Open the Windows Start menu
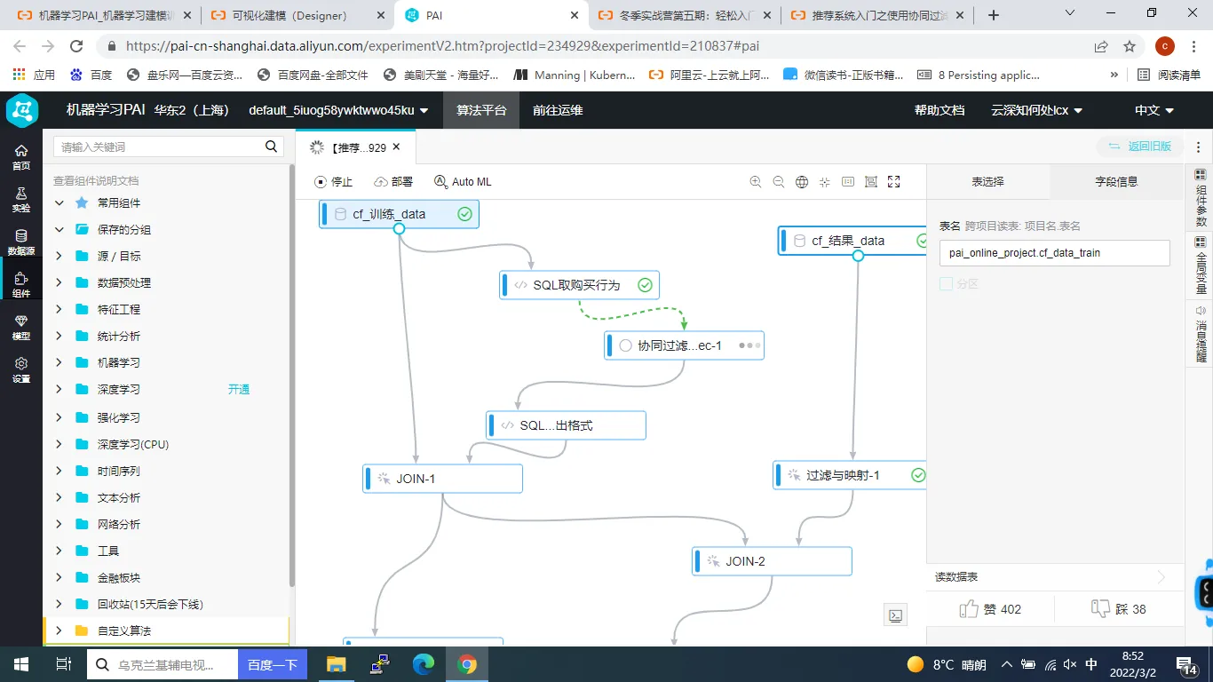 click(21, 664)
